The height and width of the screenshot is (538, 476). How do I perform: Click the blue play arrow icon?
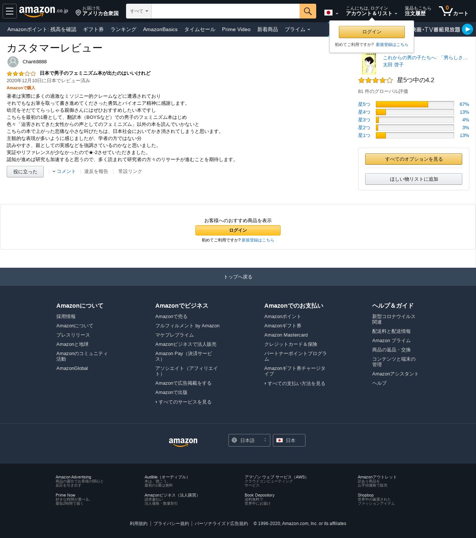pos(467,29)
